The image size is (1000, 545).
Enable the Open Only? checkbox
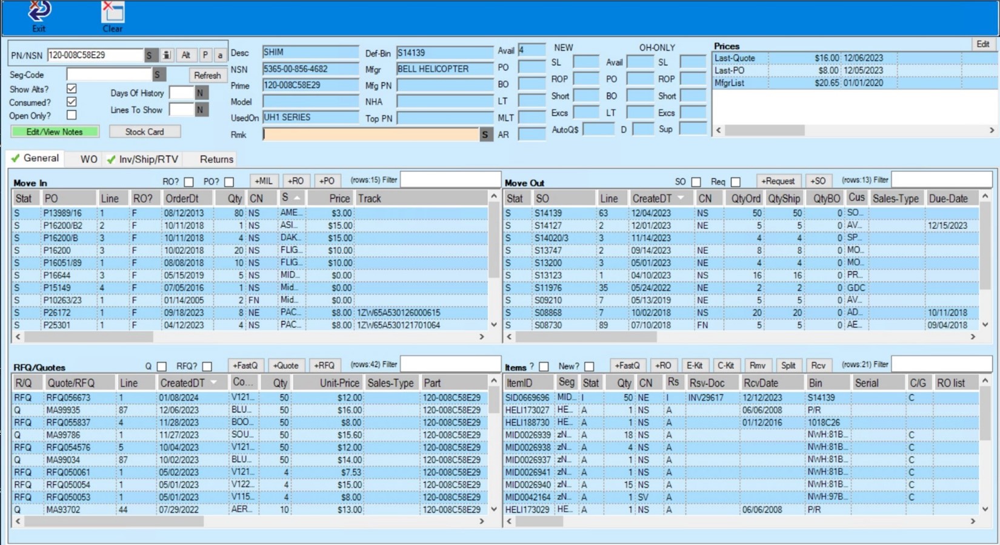point(71,114)
